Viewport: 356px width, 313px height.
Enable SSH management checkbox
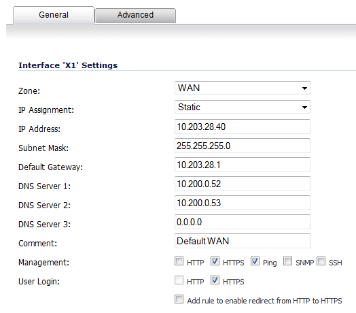coord(321,261)
